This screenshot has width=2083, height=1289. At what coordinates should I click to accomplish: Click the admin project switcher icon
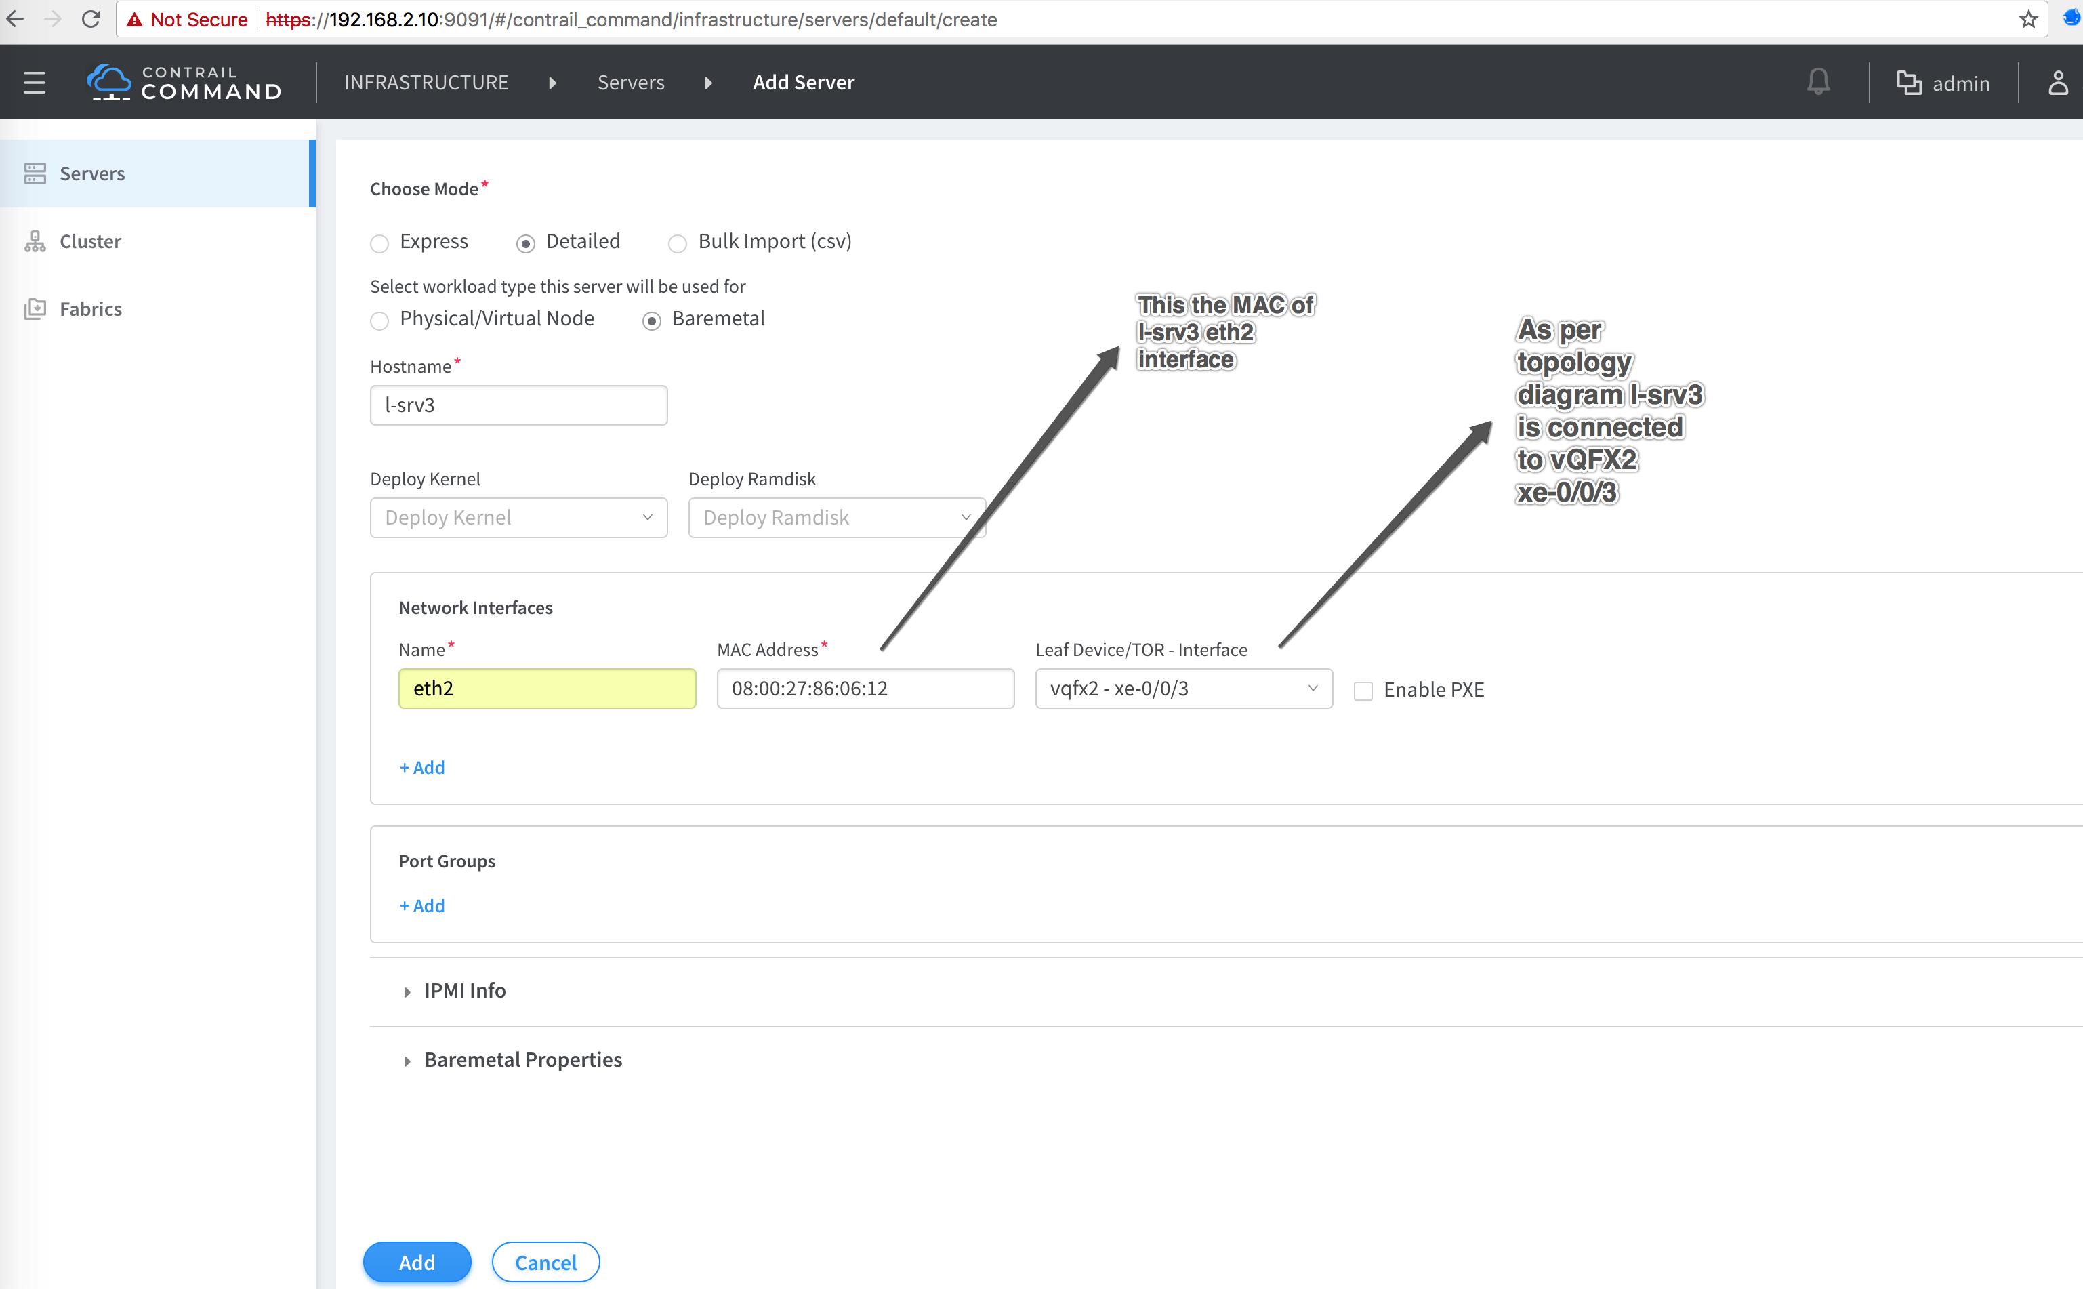[1908, 83]
